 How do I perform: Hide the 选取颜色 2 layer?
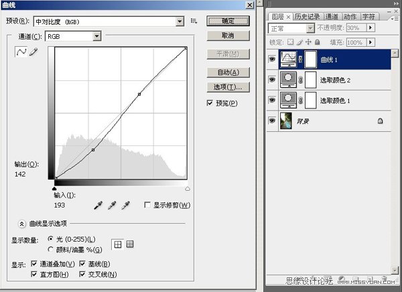(x=272, y=80)
